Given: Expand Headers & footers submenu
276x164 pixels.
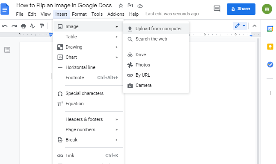Looking at the screenshot, I should click(x=88, y=120).
